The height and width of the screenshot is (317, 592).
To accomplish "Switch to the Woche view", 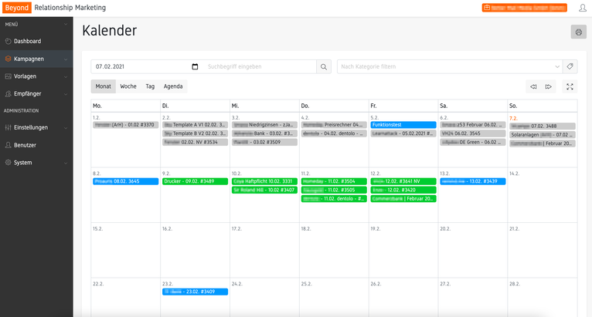I will (128, 86).
